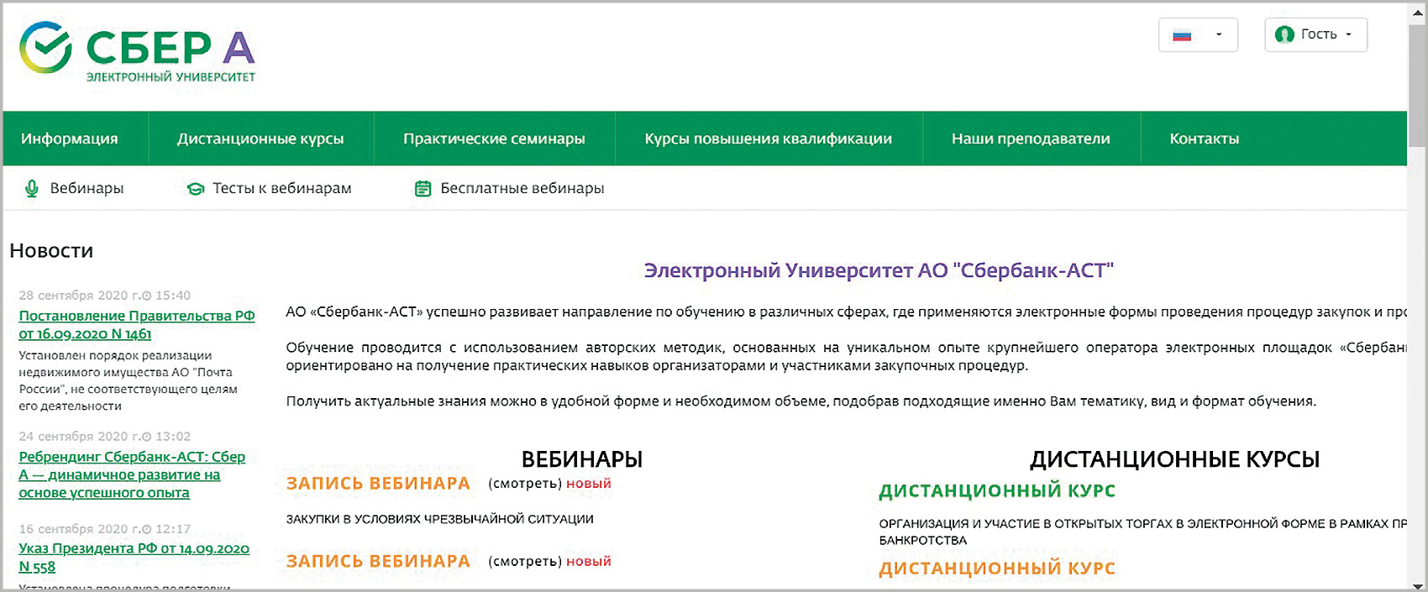The width and height of the screenshot is (1428, 592).
Task: Click the Russian flag icon
Action: pyautogui.click(x=1182, y=35)
